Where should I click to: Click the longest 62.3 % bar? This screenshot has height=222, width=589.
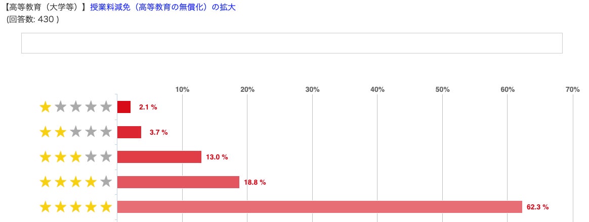point(319,207)
